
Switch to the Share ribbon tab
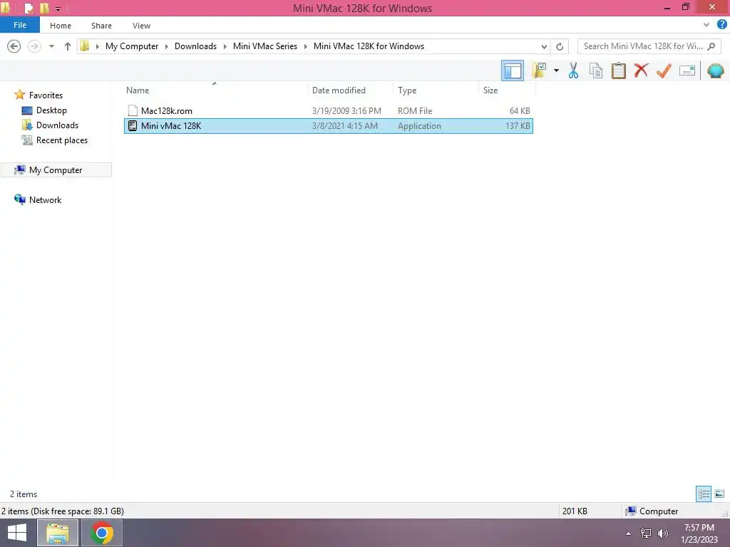coord(101,26)
